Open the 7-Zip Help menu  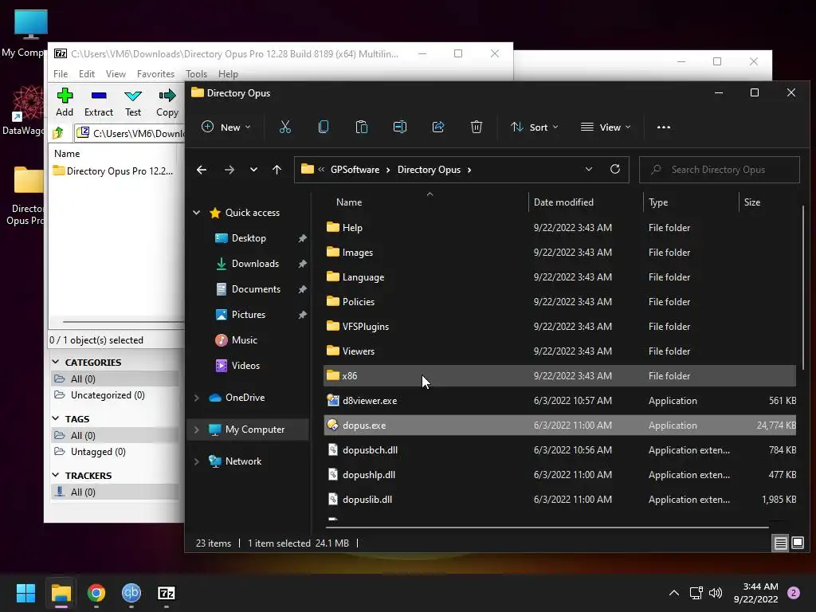[228, 74]
